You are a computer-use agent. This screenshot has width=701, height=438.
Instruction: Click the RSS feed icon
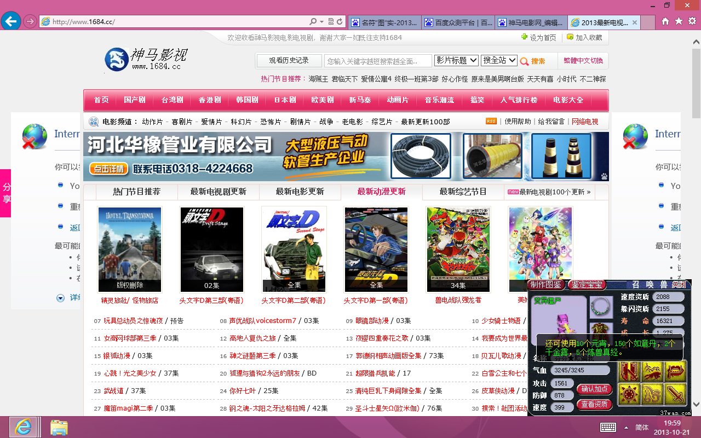coord(491,122)
